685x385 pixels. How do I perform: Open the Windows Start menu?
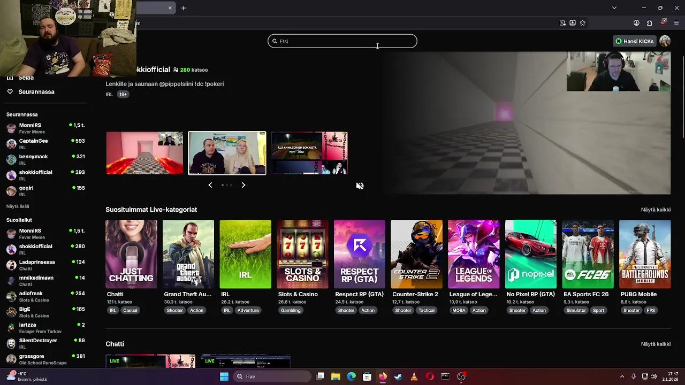tap(224, 376)
